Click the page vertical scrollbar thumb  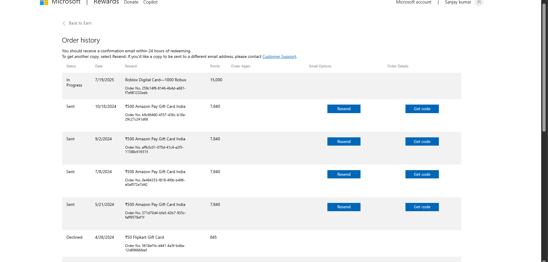coord(544,68)
